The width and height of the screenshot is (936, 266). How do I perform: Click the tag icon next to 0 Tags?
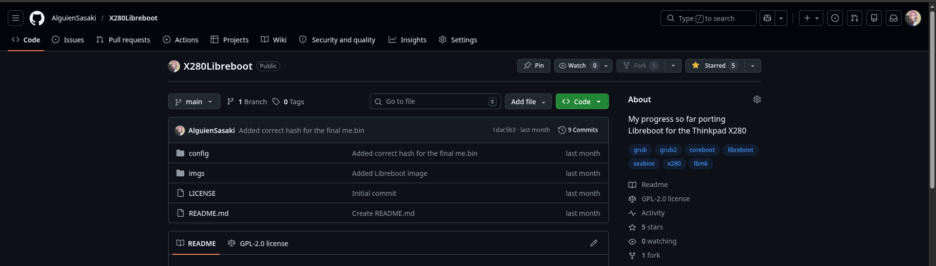click(x=276, y=101)
